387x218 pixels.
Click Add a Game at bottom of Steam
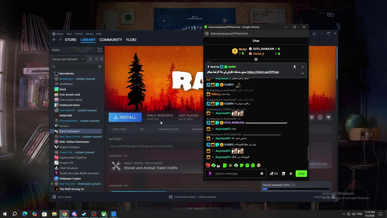coord(62,197)
